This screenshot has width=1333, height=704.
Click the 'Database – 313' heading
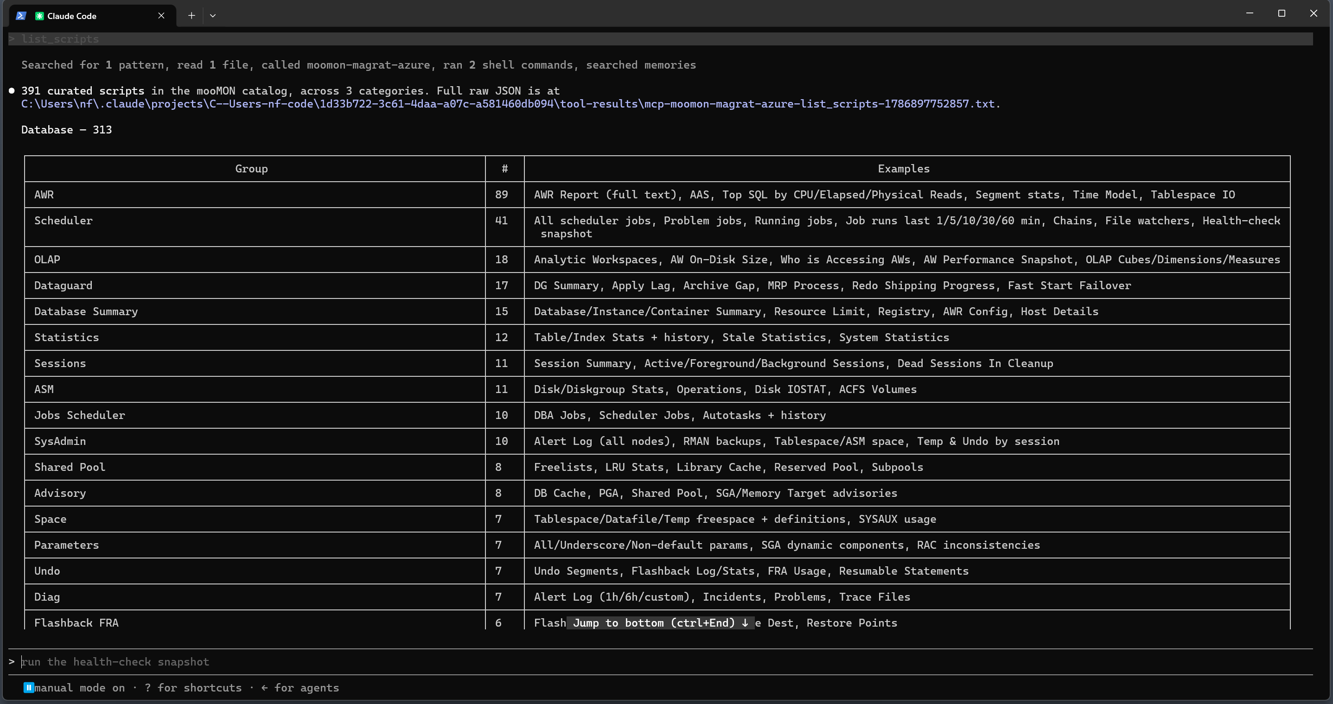click(66, 129)
